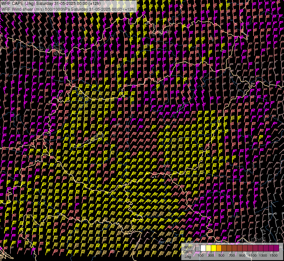The image size is (284, 261).
Task: Click the 1500 legend tick label
Action: (274, 255)
